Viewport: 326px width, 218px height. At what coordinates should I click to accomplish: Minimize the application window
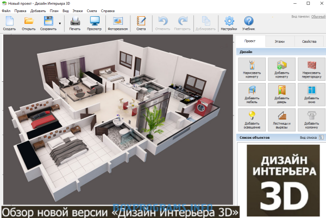pyautogui.click(x=295, y=3)
